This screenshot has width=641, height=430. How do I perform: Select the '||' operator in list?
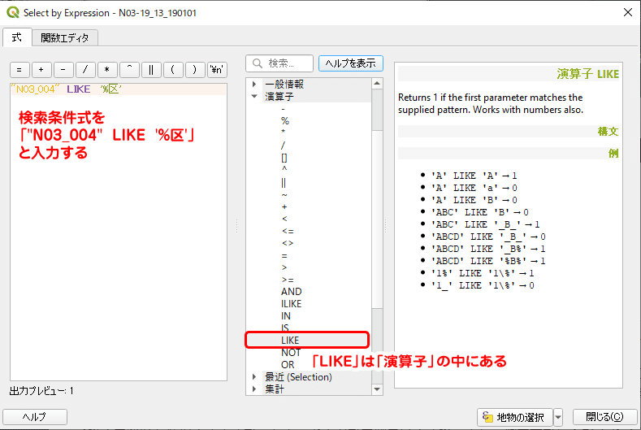[x=284, y=182]
